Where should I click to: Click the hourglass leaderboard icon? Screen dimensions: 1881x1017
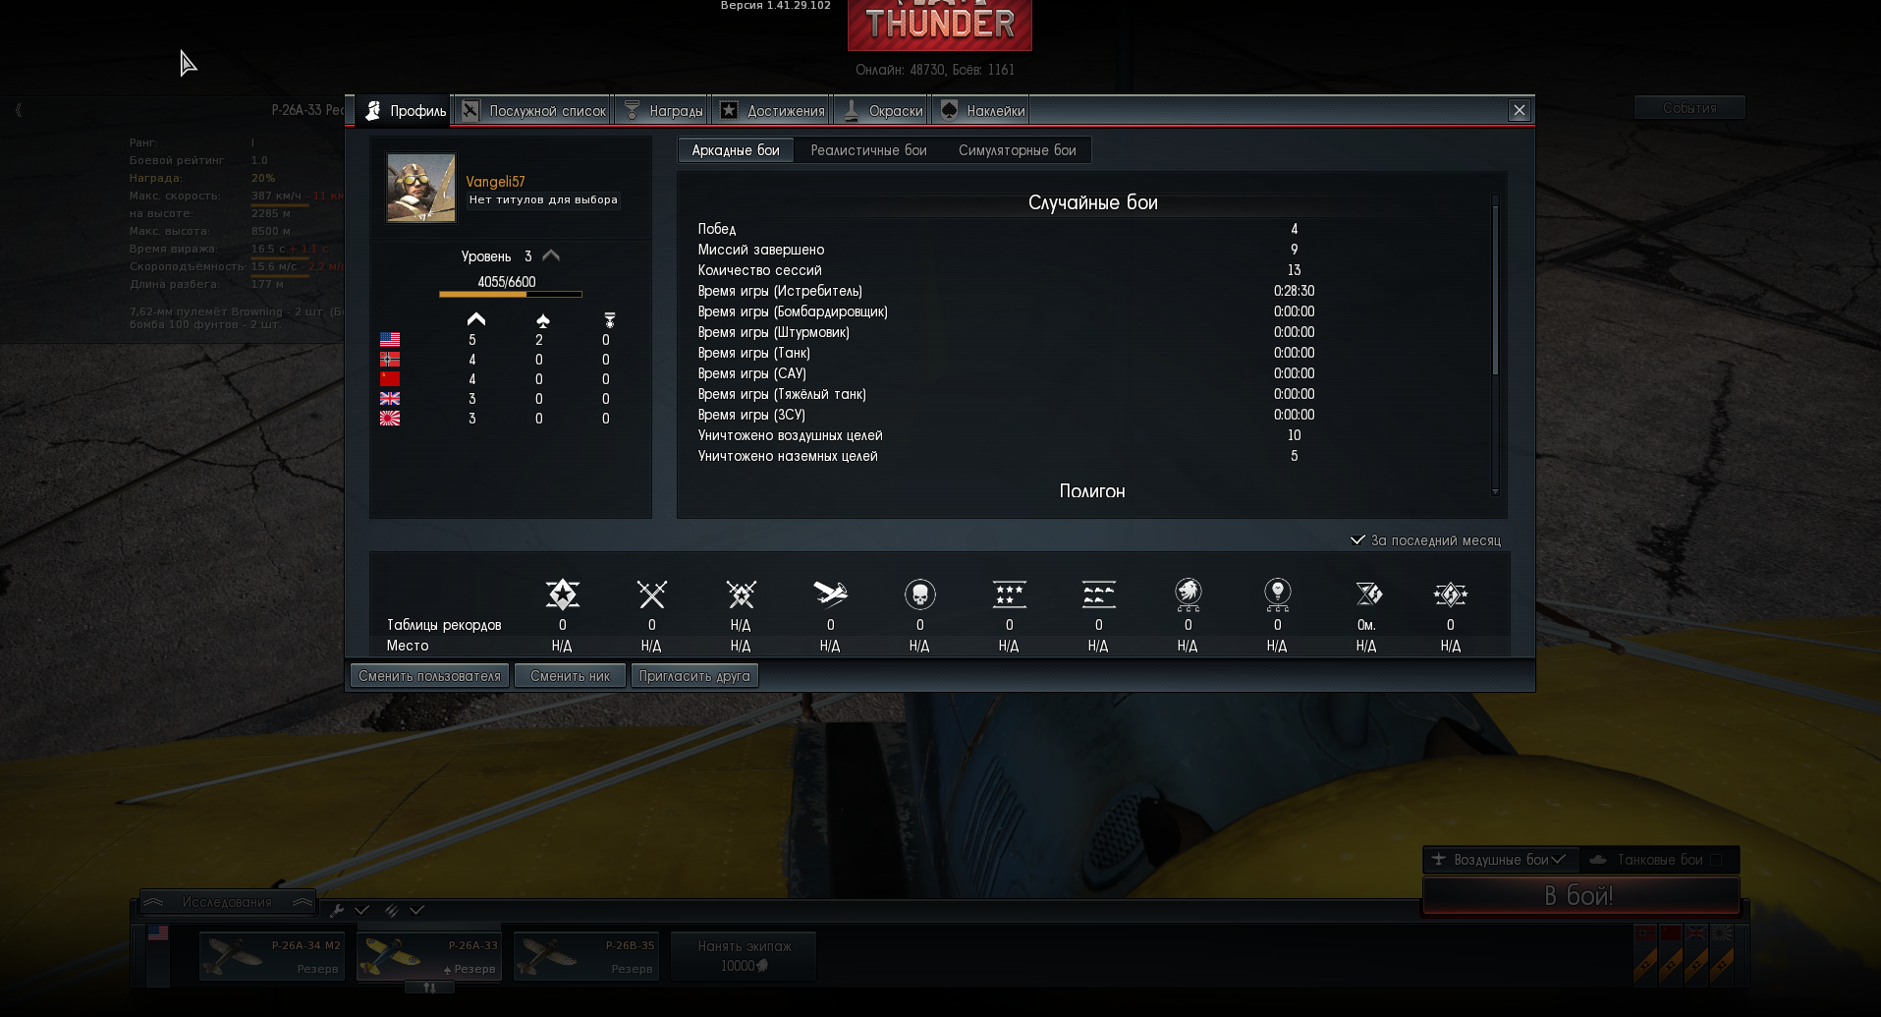click(x=1367, y=593)
